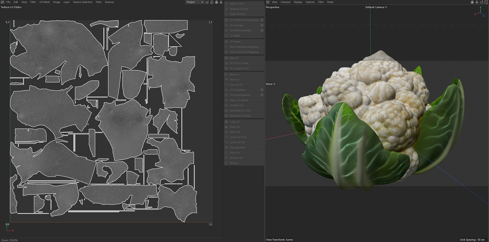Click the Max UV command
Image resolution: width=489 pixels, height=242 pixels.
point(244,58)
